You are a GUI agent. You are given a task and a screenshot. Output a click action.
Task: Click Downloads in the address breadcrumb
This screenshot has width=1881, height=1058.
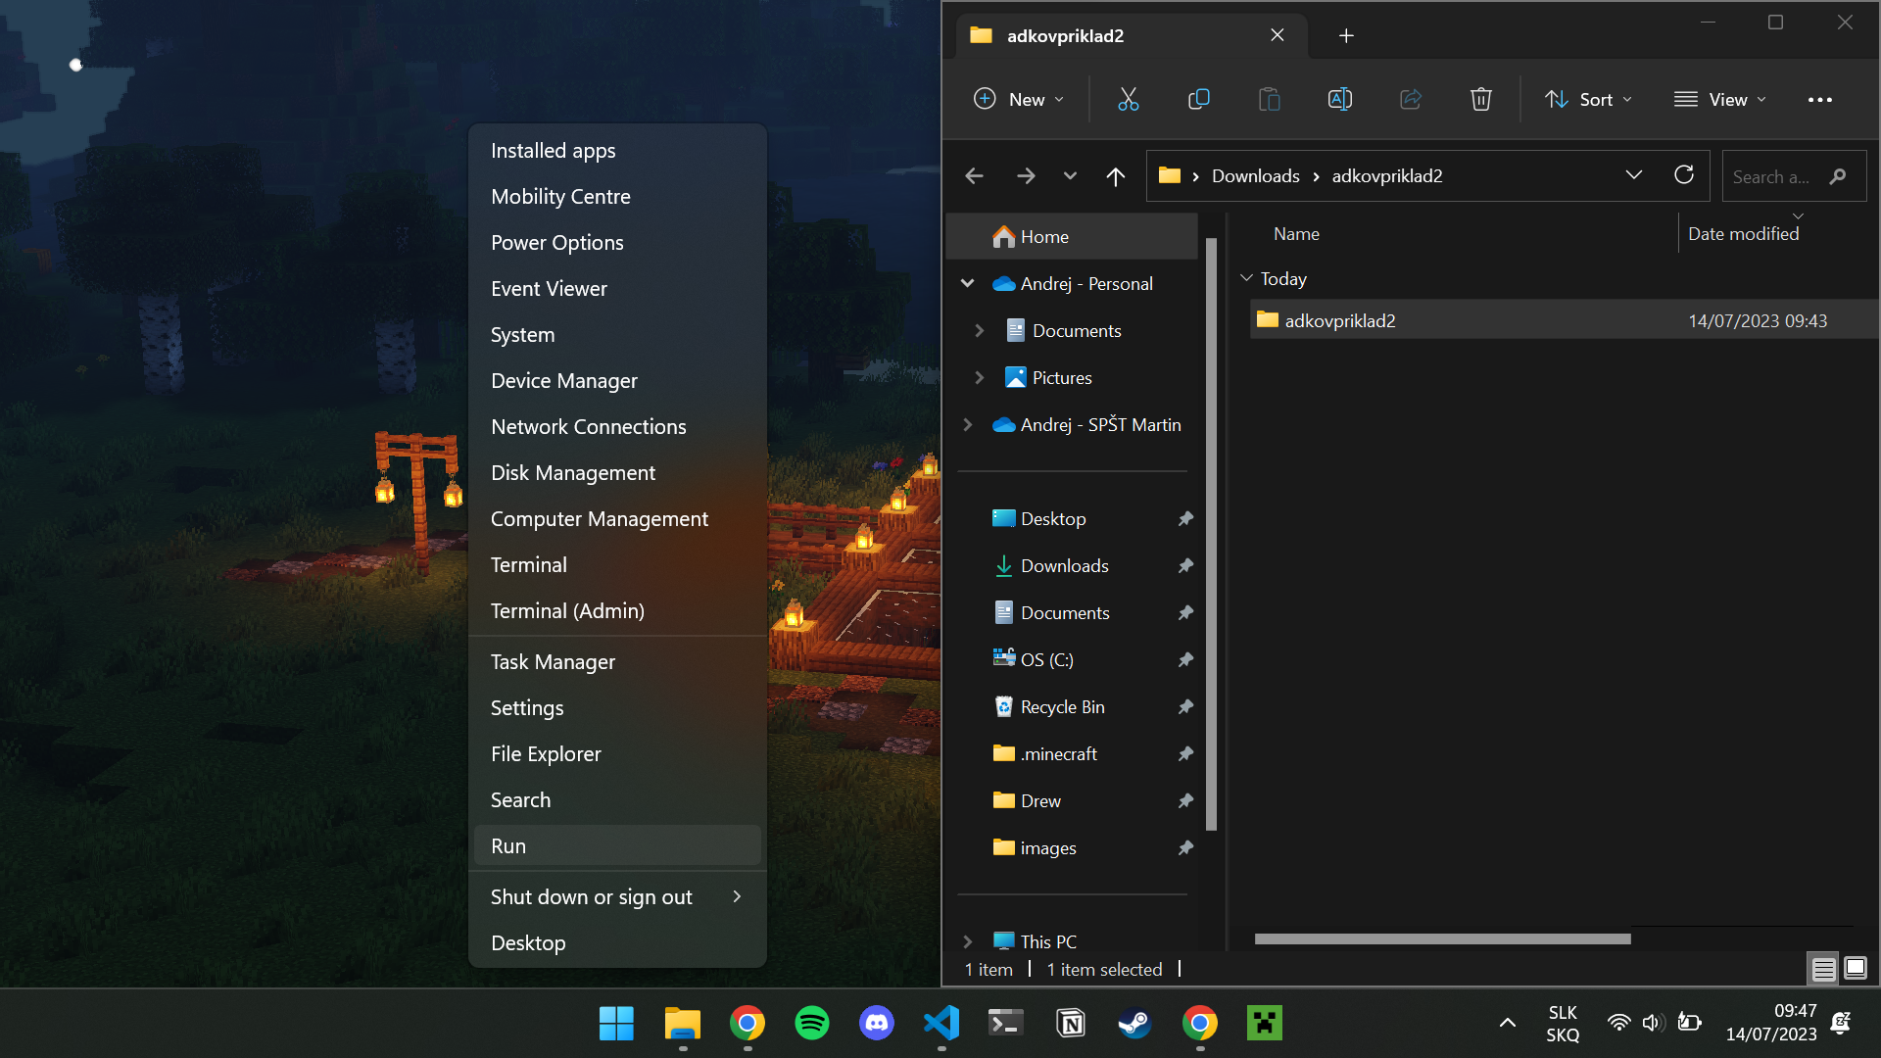[x=1255, y=175]
